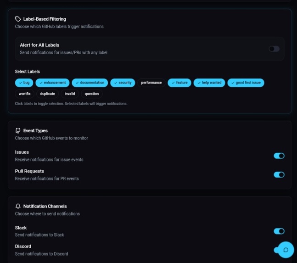Click 'Choose where to send notifications' text
This screenshot has height=263, width=297.
[47, 214]
